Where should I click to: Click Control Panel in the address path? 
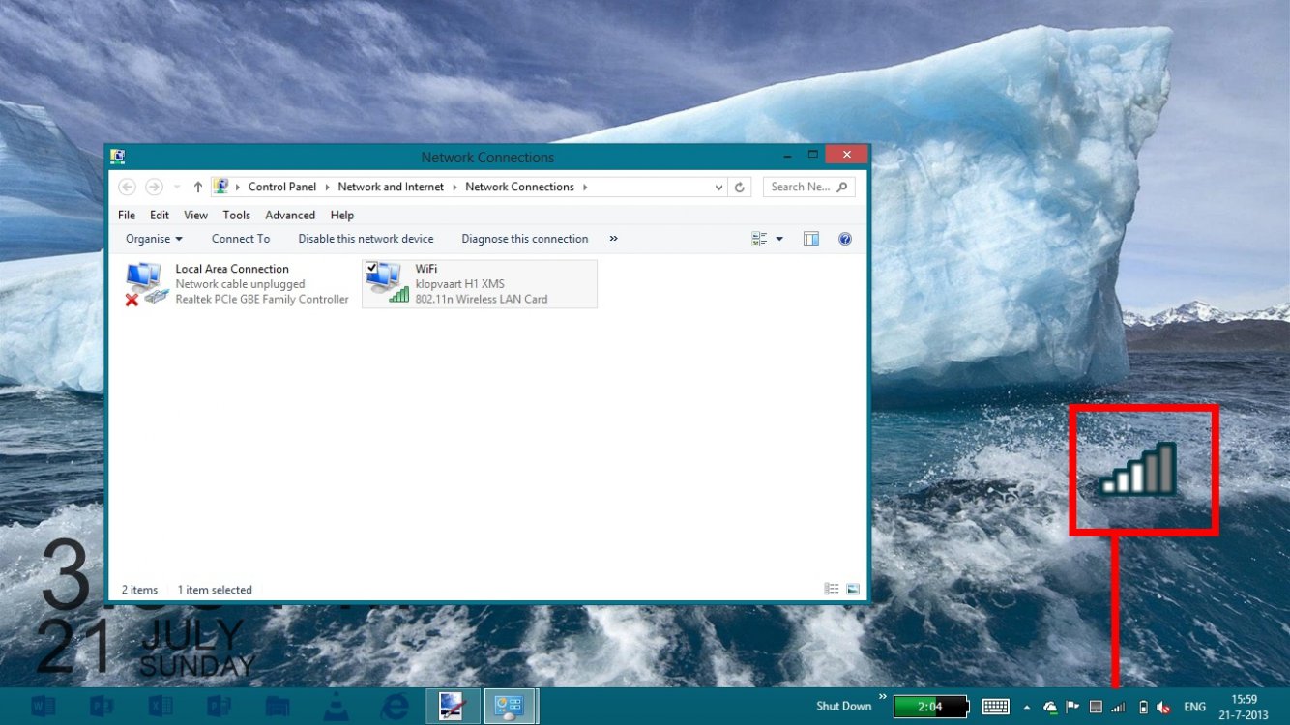(282, 187)
